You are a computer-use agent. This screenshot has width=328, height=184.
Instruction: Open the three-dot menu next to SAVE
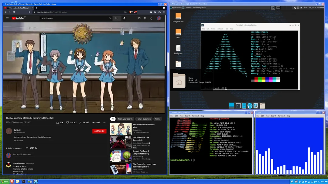point(104,122)
